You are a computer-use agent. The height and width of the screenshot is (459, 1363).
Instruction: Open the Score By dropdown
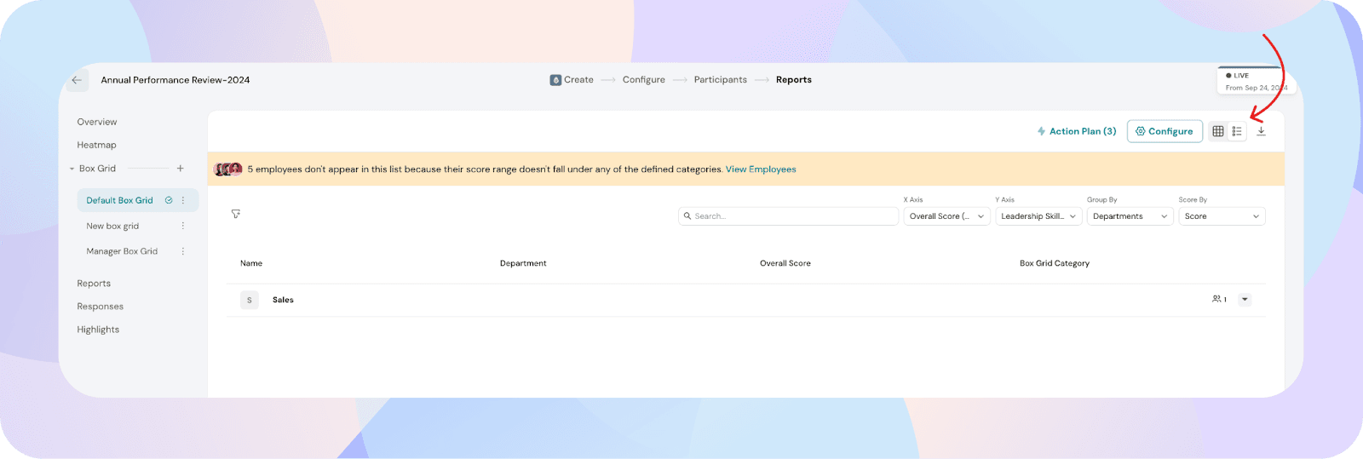[1221, 216]
